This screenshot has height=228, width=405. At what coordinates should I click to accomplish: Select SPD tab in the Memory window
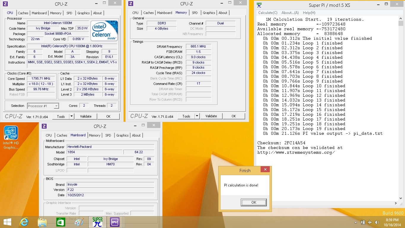194,13
